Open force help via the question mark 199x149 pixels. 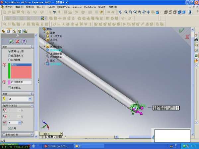(x=24, y=41)
